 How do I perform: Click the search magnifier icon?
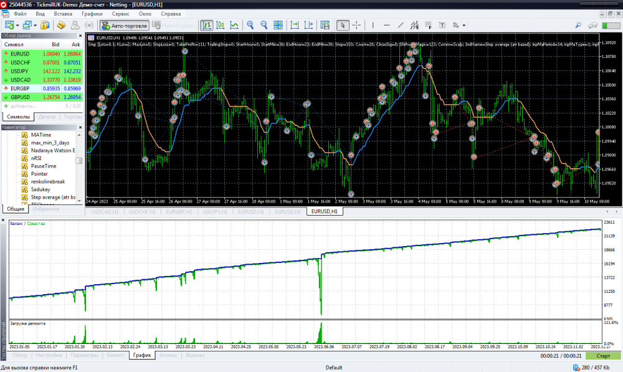click(x=578, y=26)
